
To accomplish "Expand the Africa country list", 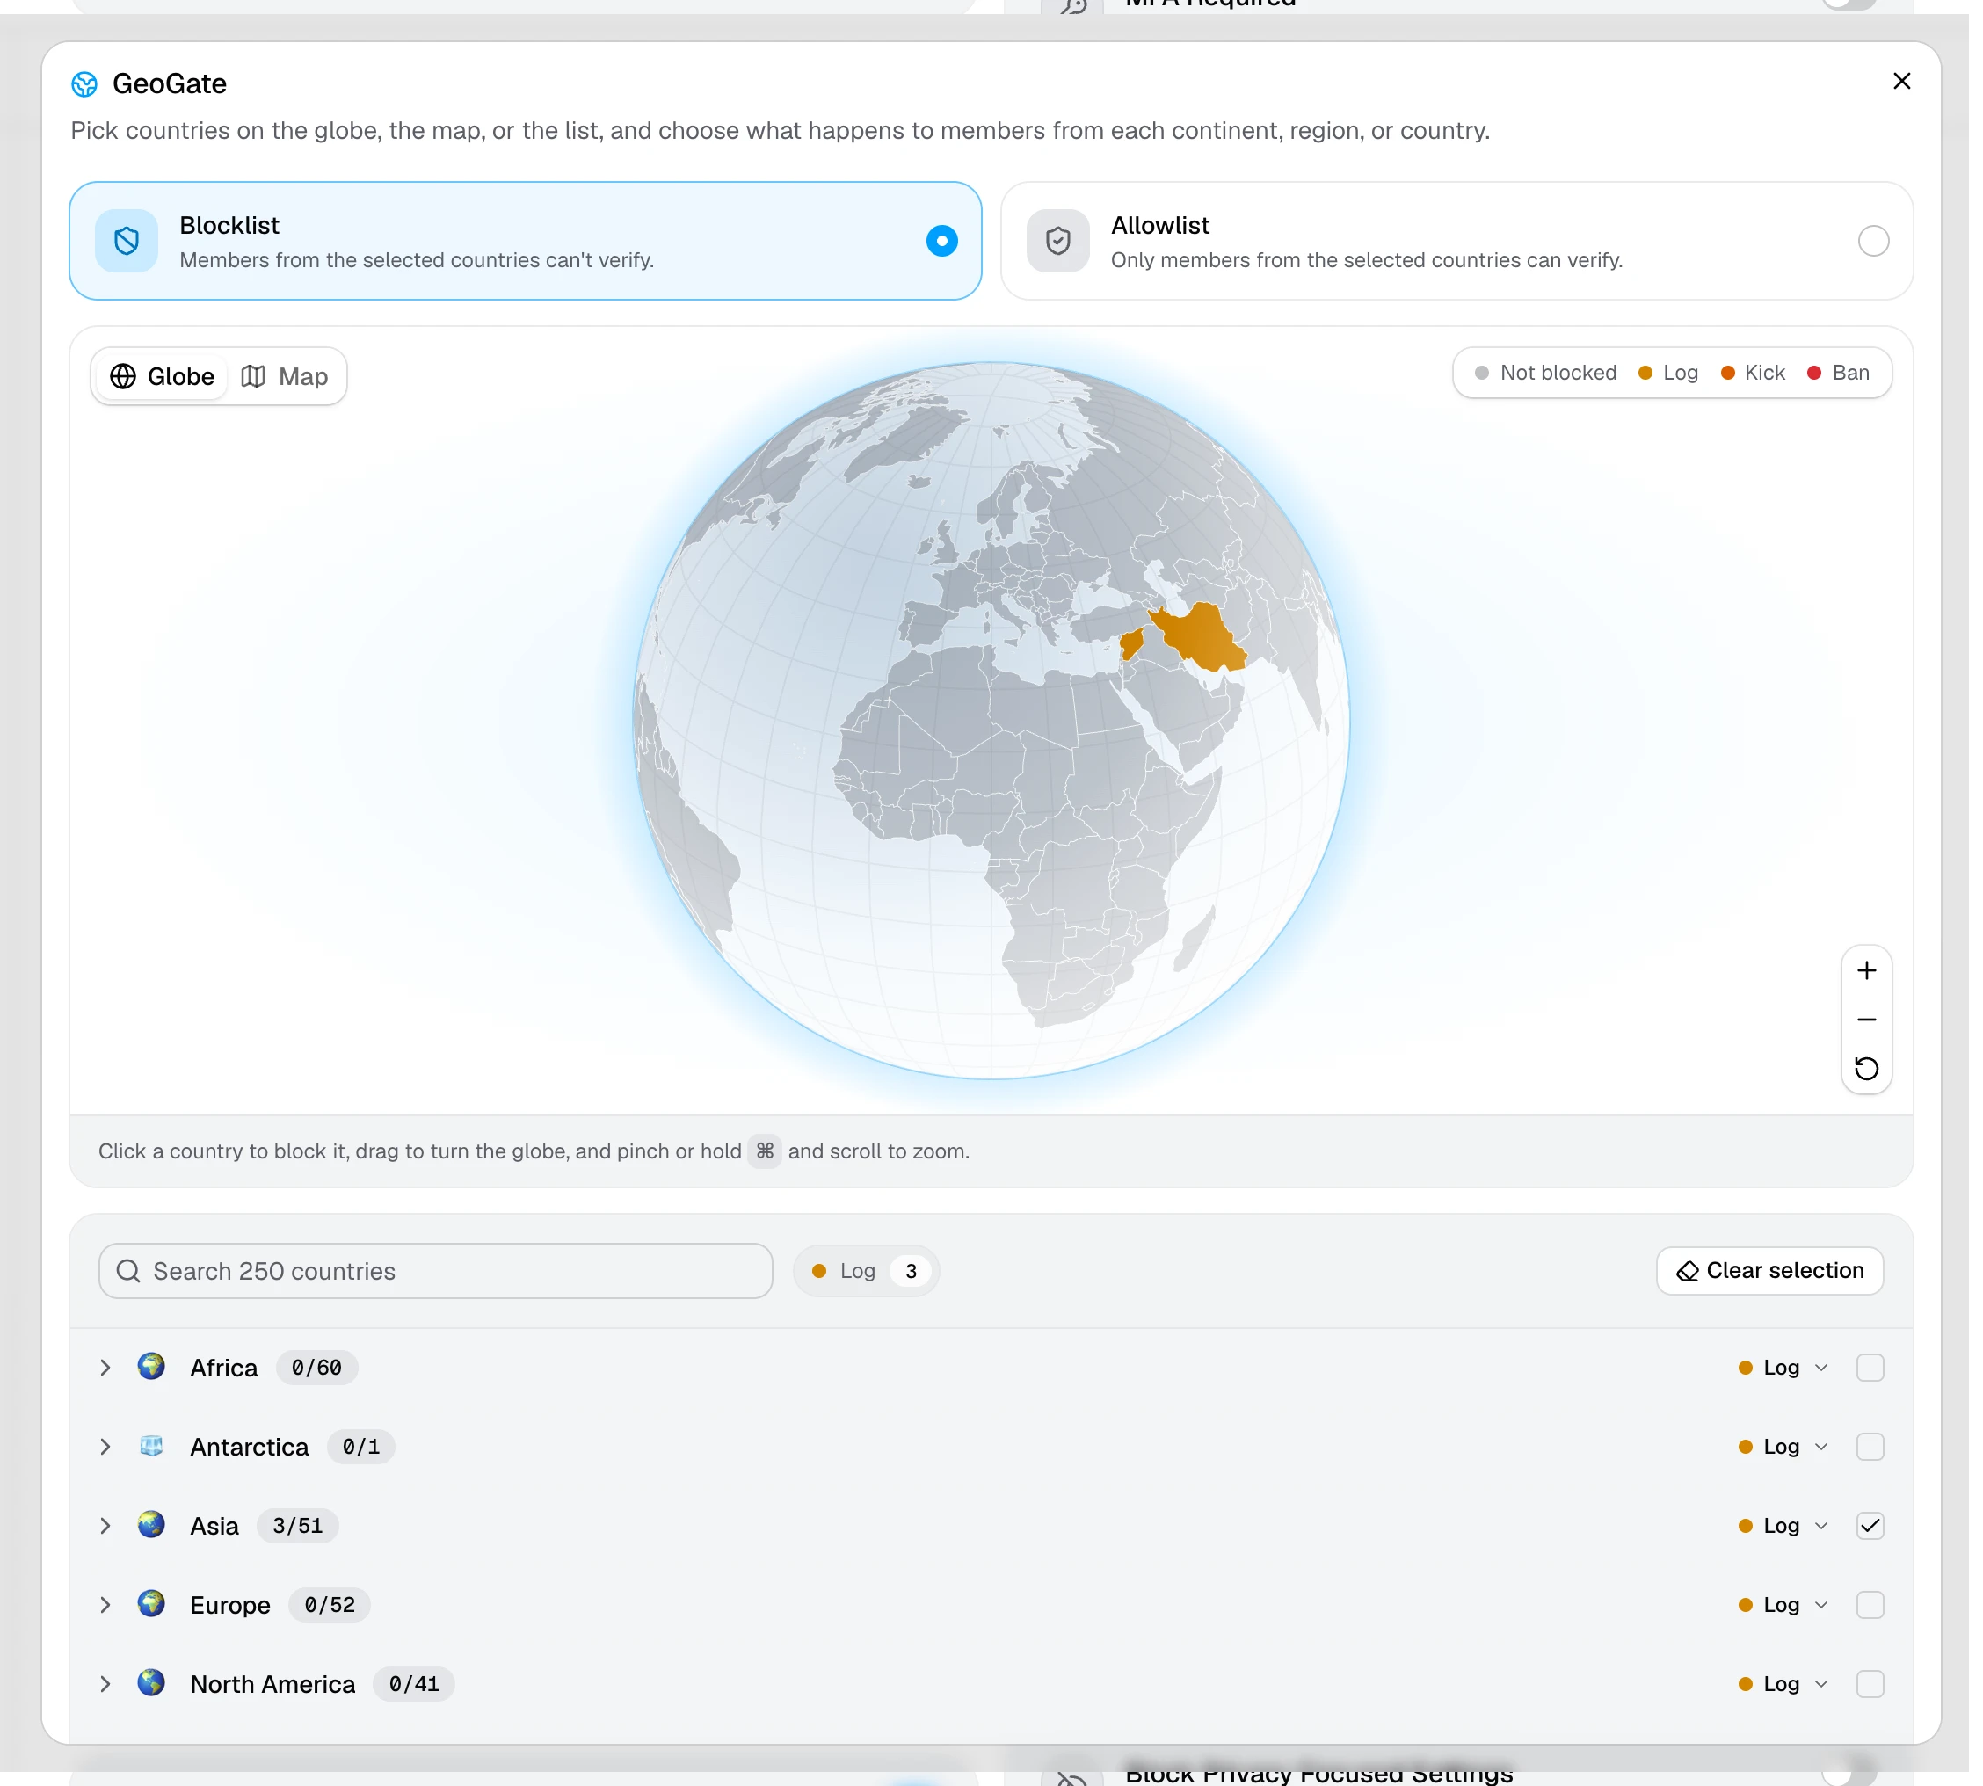I will coord(105,1367).
